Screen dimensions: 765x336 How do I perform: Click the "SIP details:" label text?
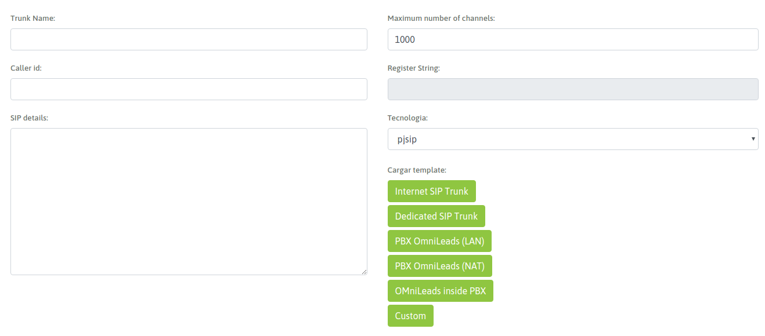point(29,118)
